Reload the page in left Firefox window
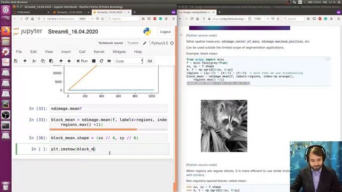Viewport: 342px width, 192px height. (27, 19)
